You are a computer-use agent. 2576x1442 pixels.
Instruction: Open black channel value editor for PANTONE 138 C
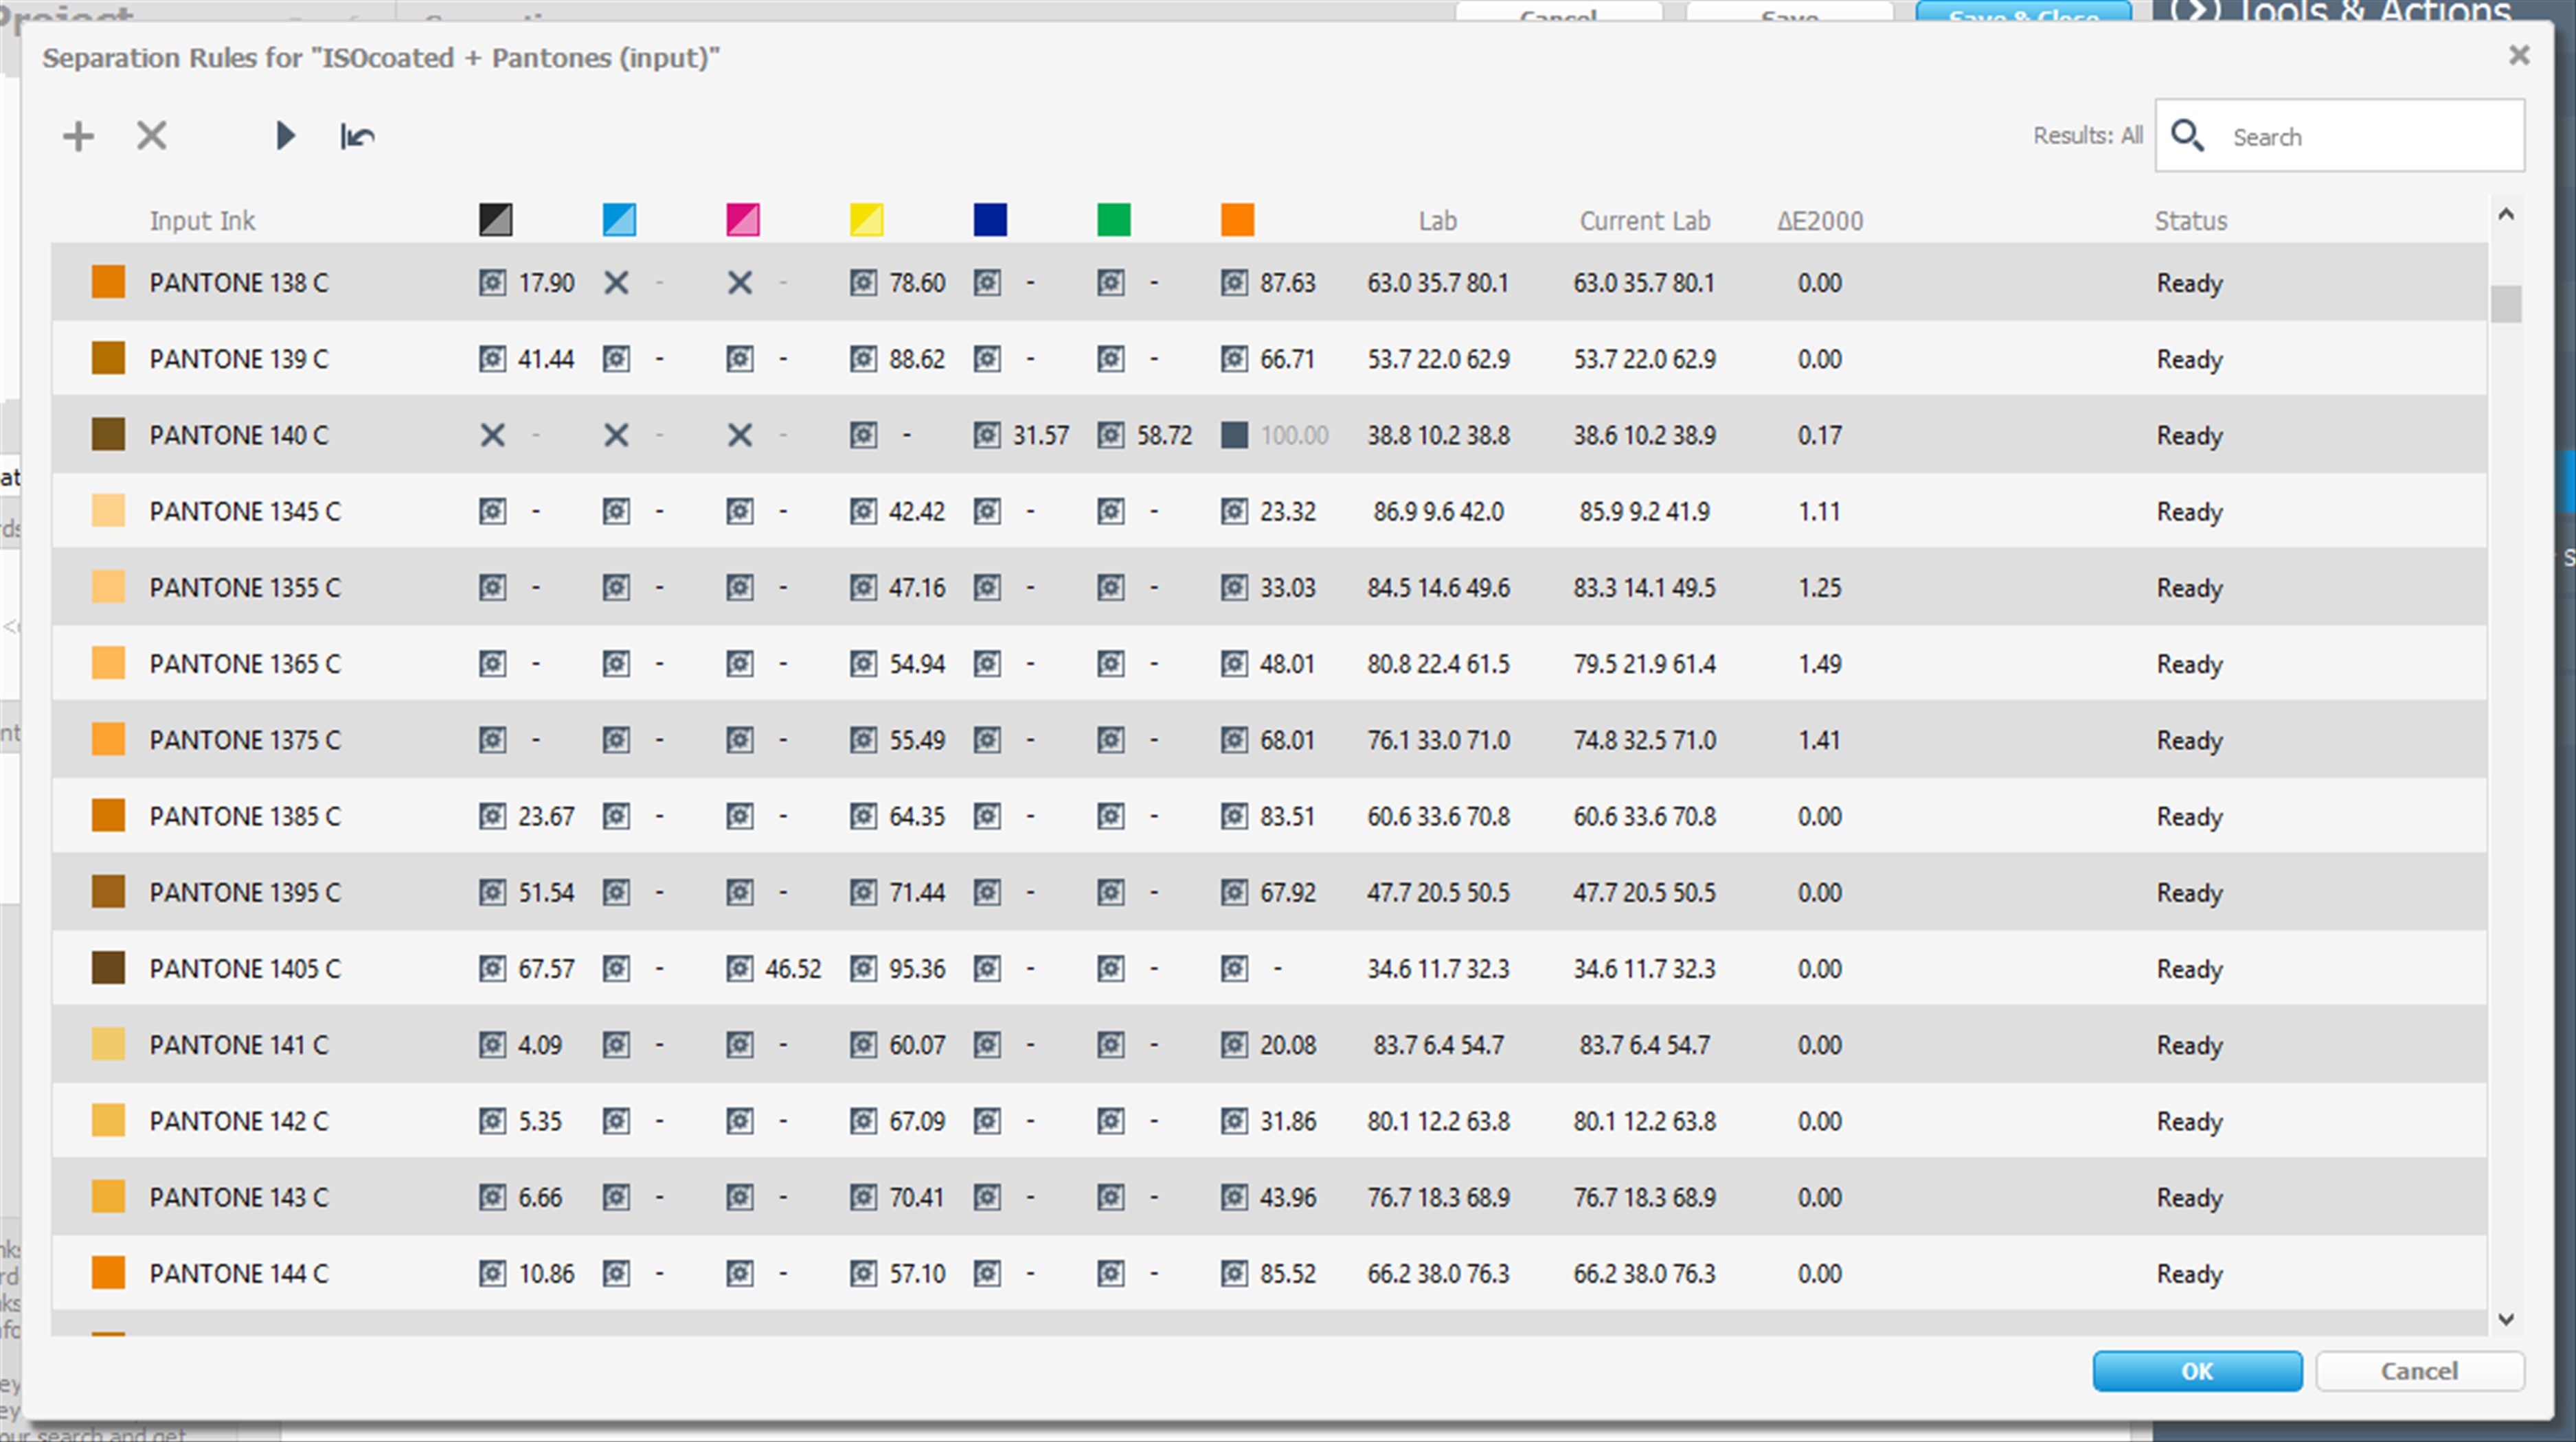491,283
